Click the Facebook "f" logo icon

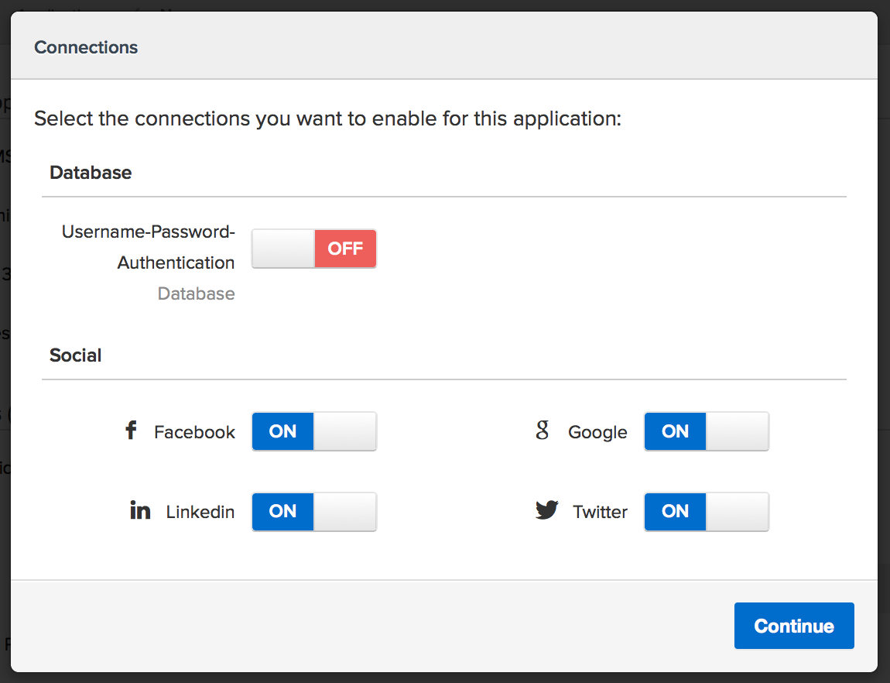(132, 431)
